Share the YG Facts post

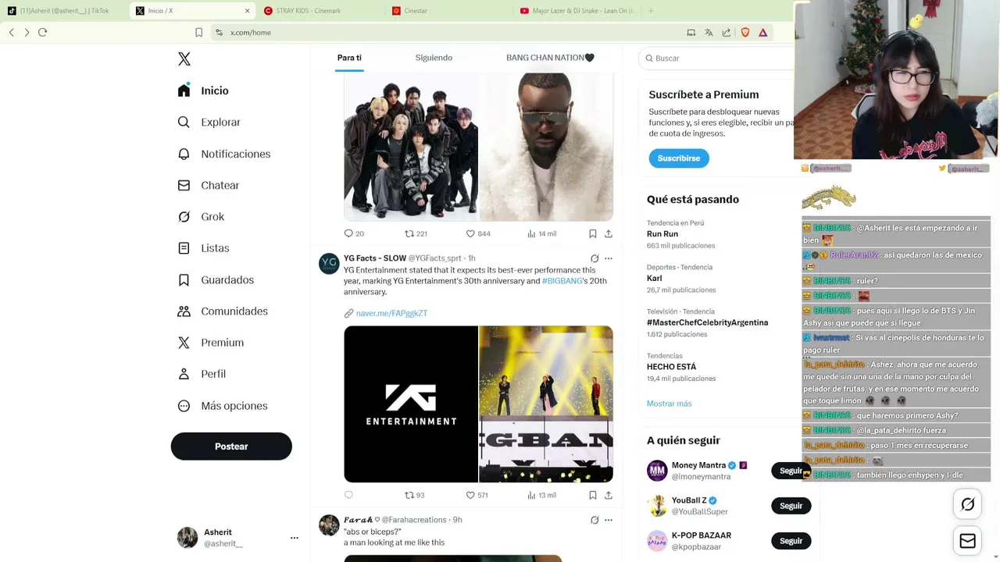pyautogui.click(x=609, y=495)
